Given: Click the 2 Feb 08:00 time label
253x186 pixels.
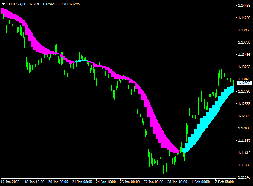Looking at the screenshot, I should click(224, 182).
